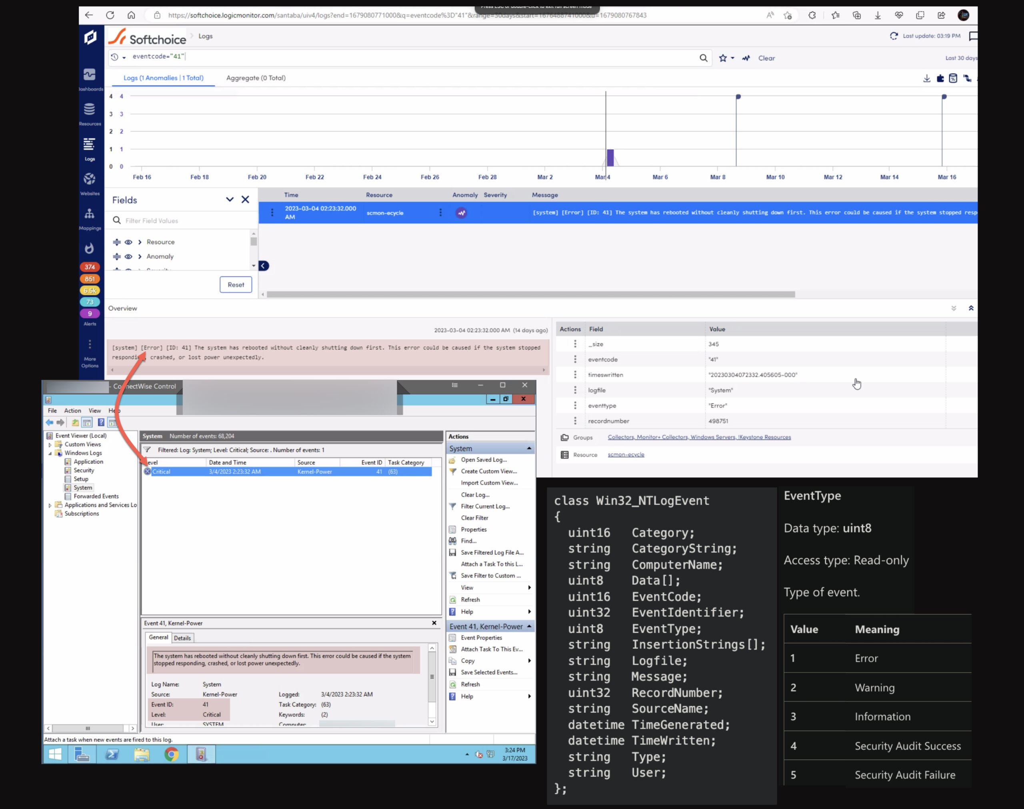Collapse the Fields panel with the chevron
The height and width of the screenshot is (809, 1024).
(x=230, y=200)
